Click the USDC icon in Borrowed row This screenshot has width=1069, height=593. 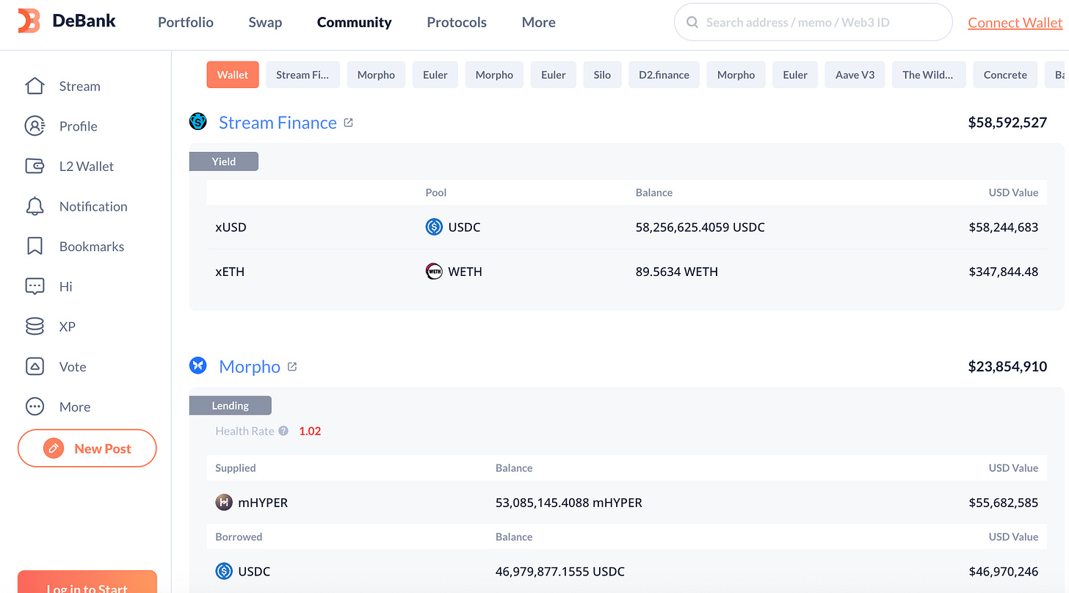[x=224, y=571]
